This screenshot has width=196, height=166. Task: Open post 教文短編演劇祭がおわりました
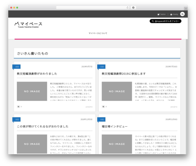coord(37,74)
